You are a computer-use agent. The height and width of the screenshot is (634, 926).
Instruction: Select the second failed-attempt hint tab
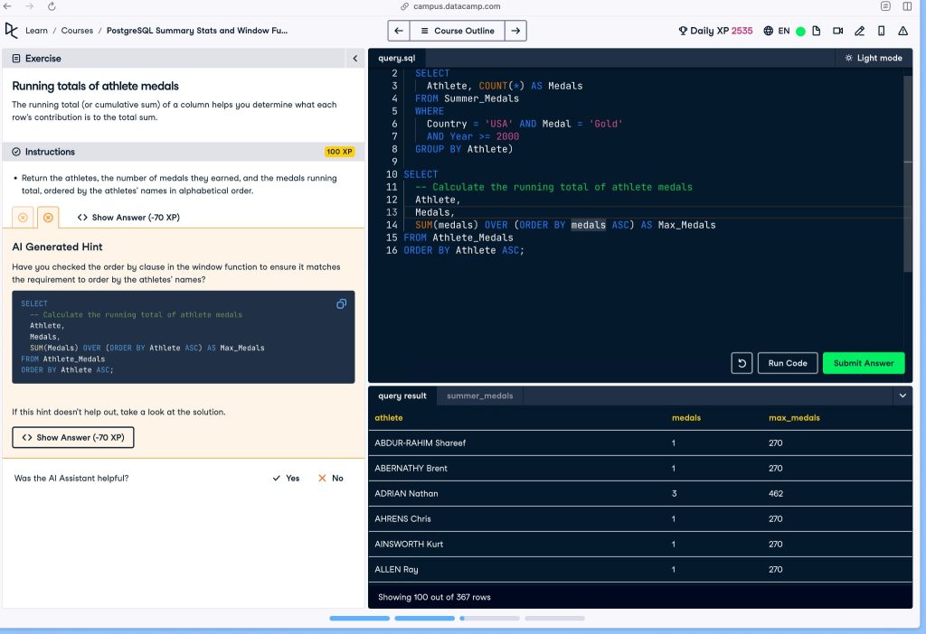(48, 218)
